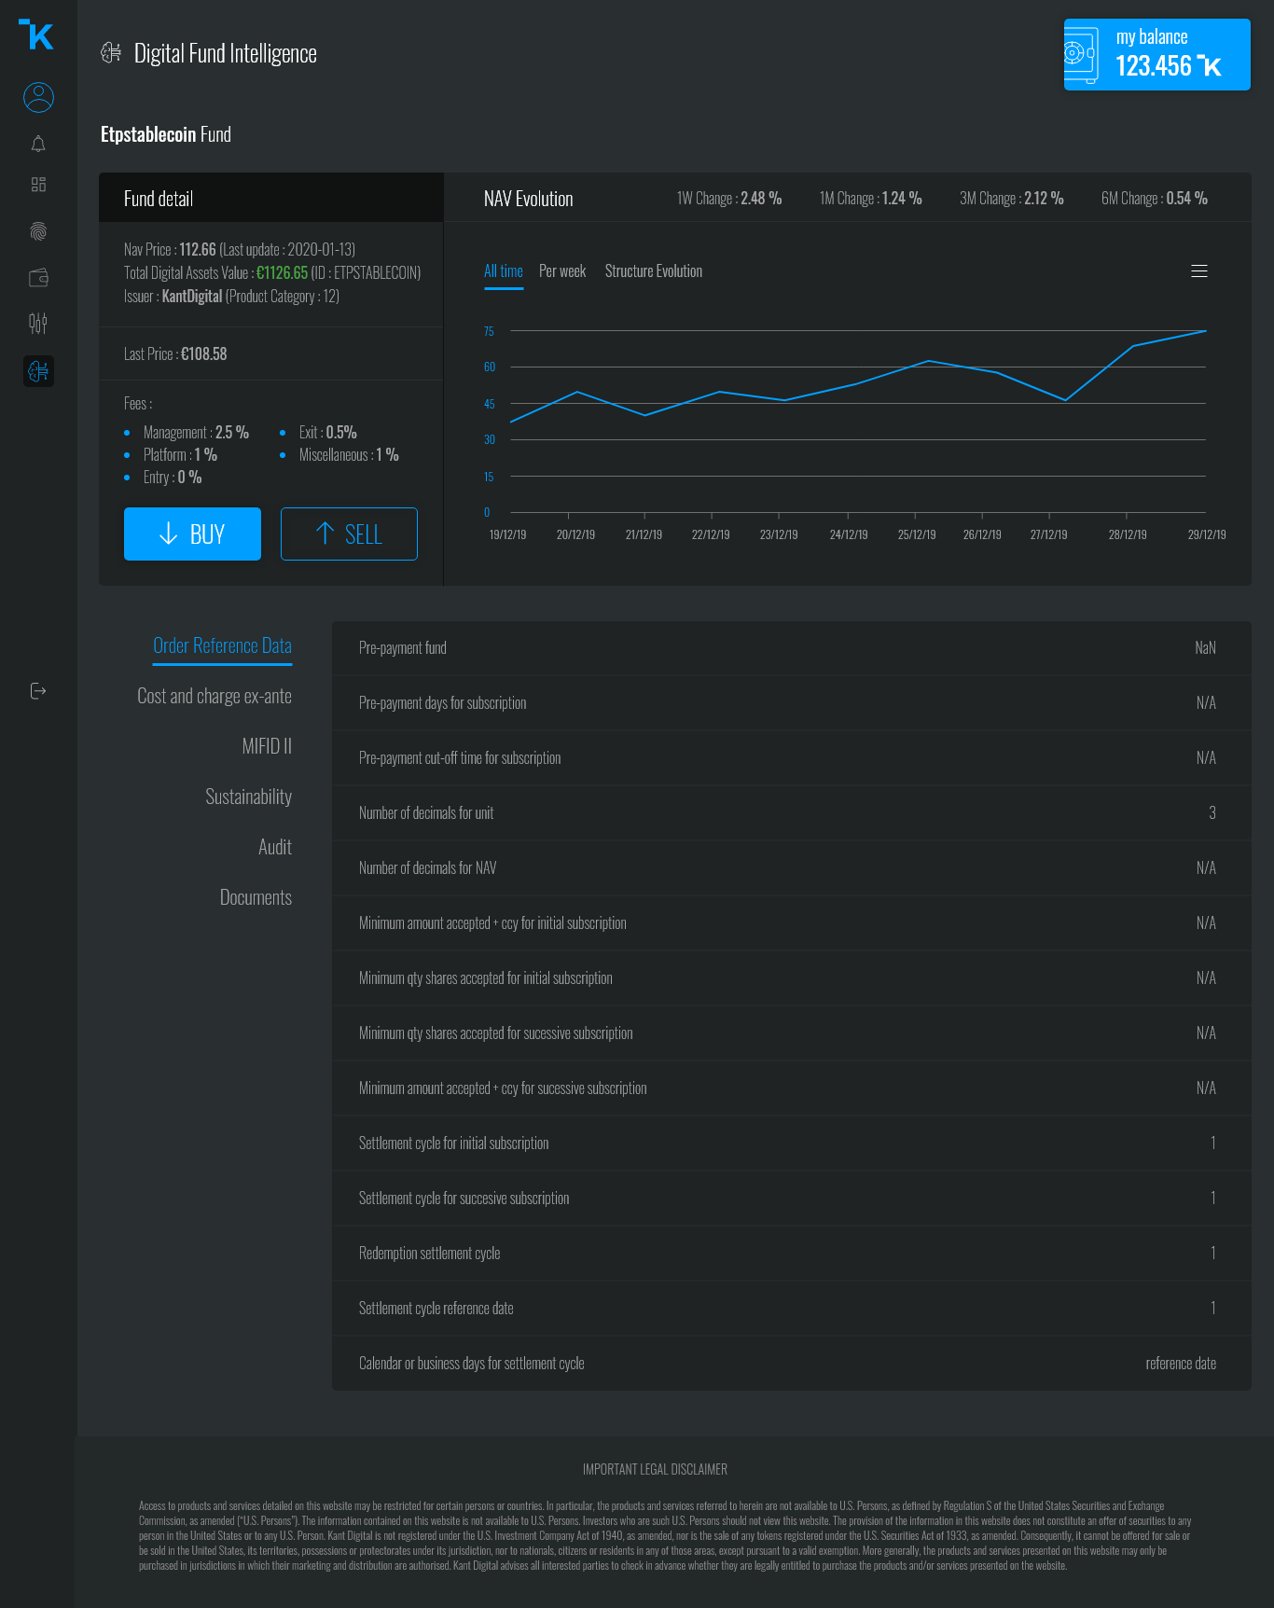Click the 29/12/19 data point on chart

pos(1206,331)
